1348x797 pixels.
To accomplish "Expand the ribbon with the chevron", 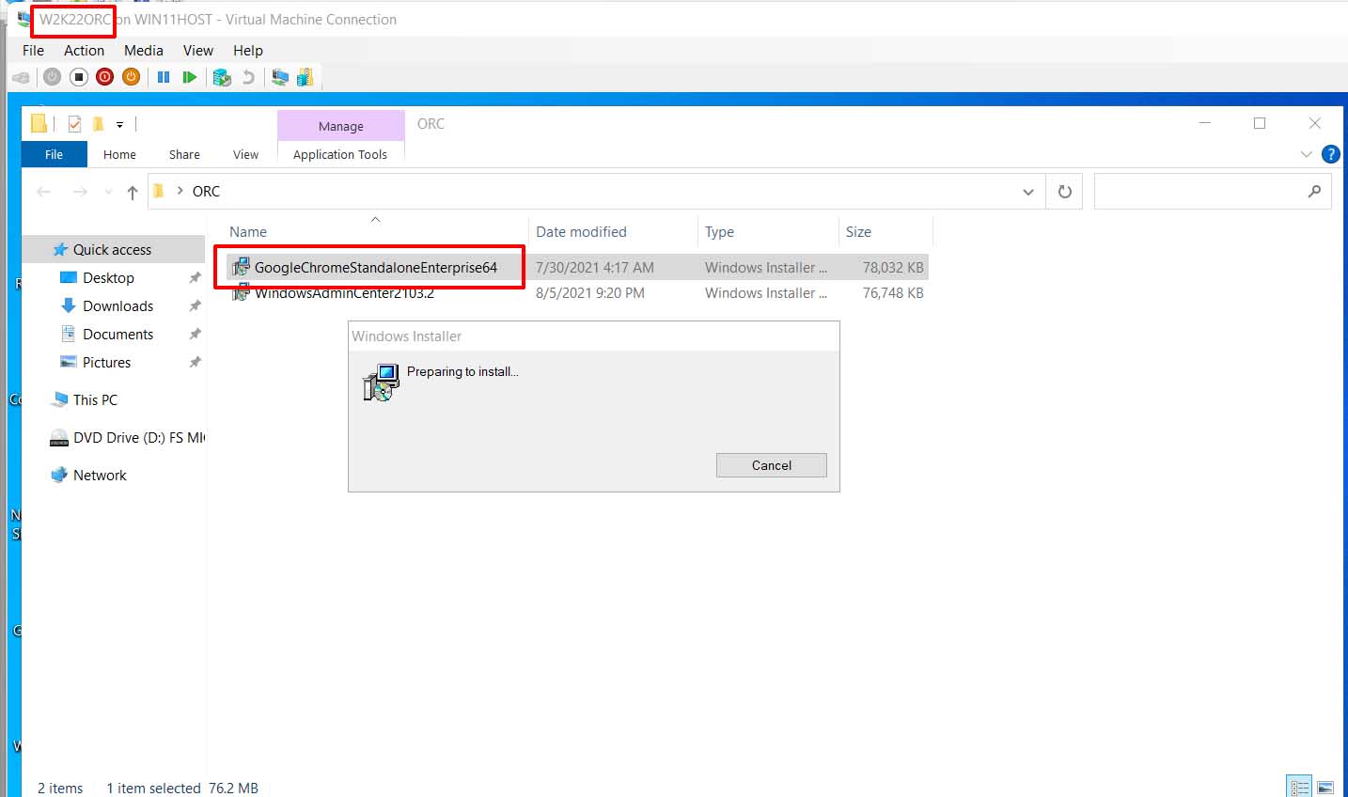I will pyautogui.click(x=1306, y=154).
